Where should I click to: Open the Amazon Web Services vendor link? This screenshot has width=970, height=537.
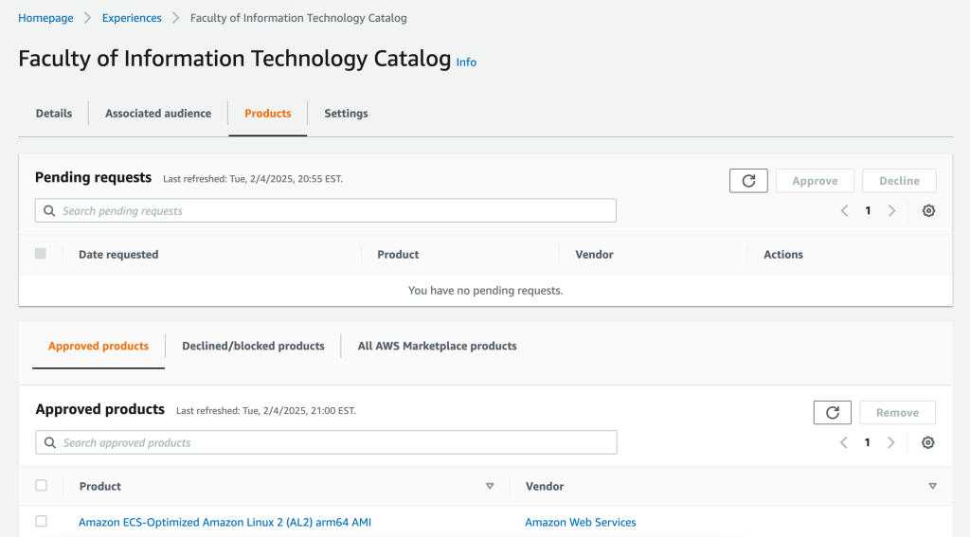(581, 522)
